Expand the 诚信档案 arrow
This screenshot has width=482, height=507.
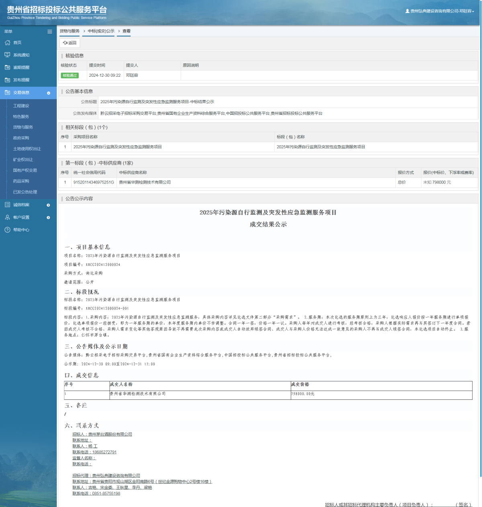click(49, 205)
